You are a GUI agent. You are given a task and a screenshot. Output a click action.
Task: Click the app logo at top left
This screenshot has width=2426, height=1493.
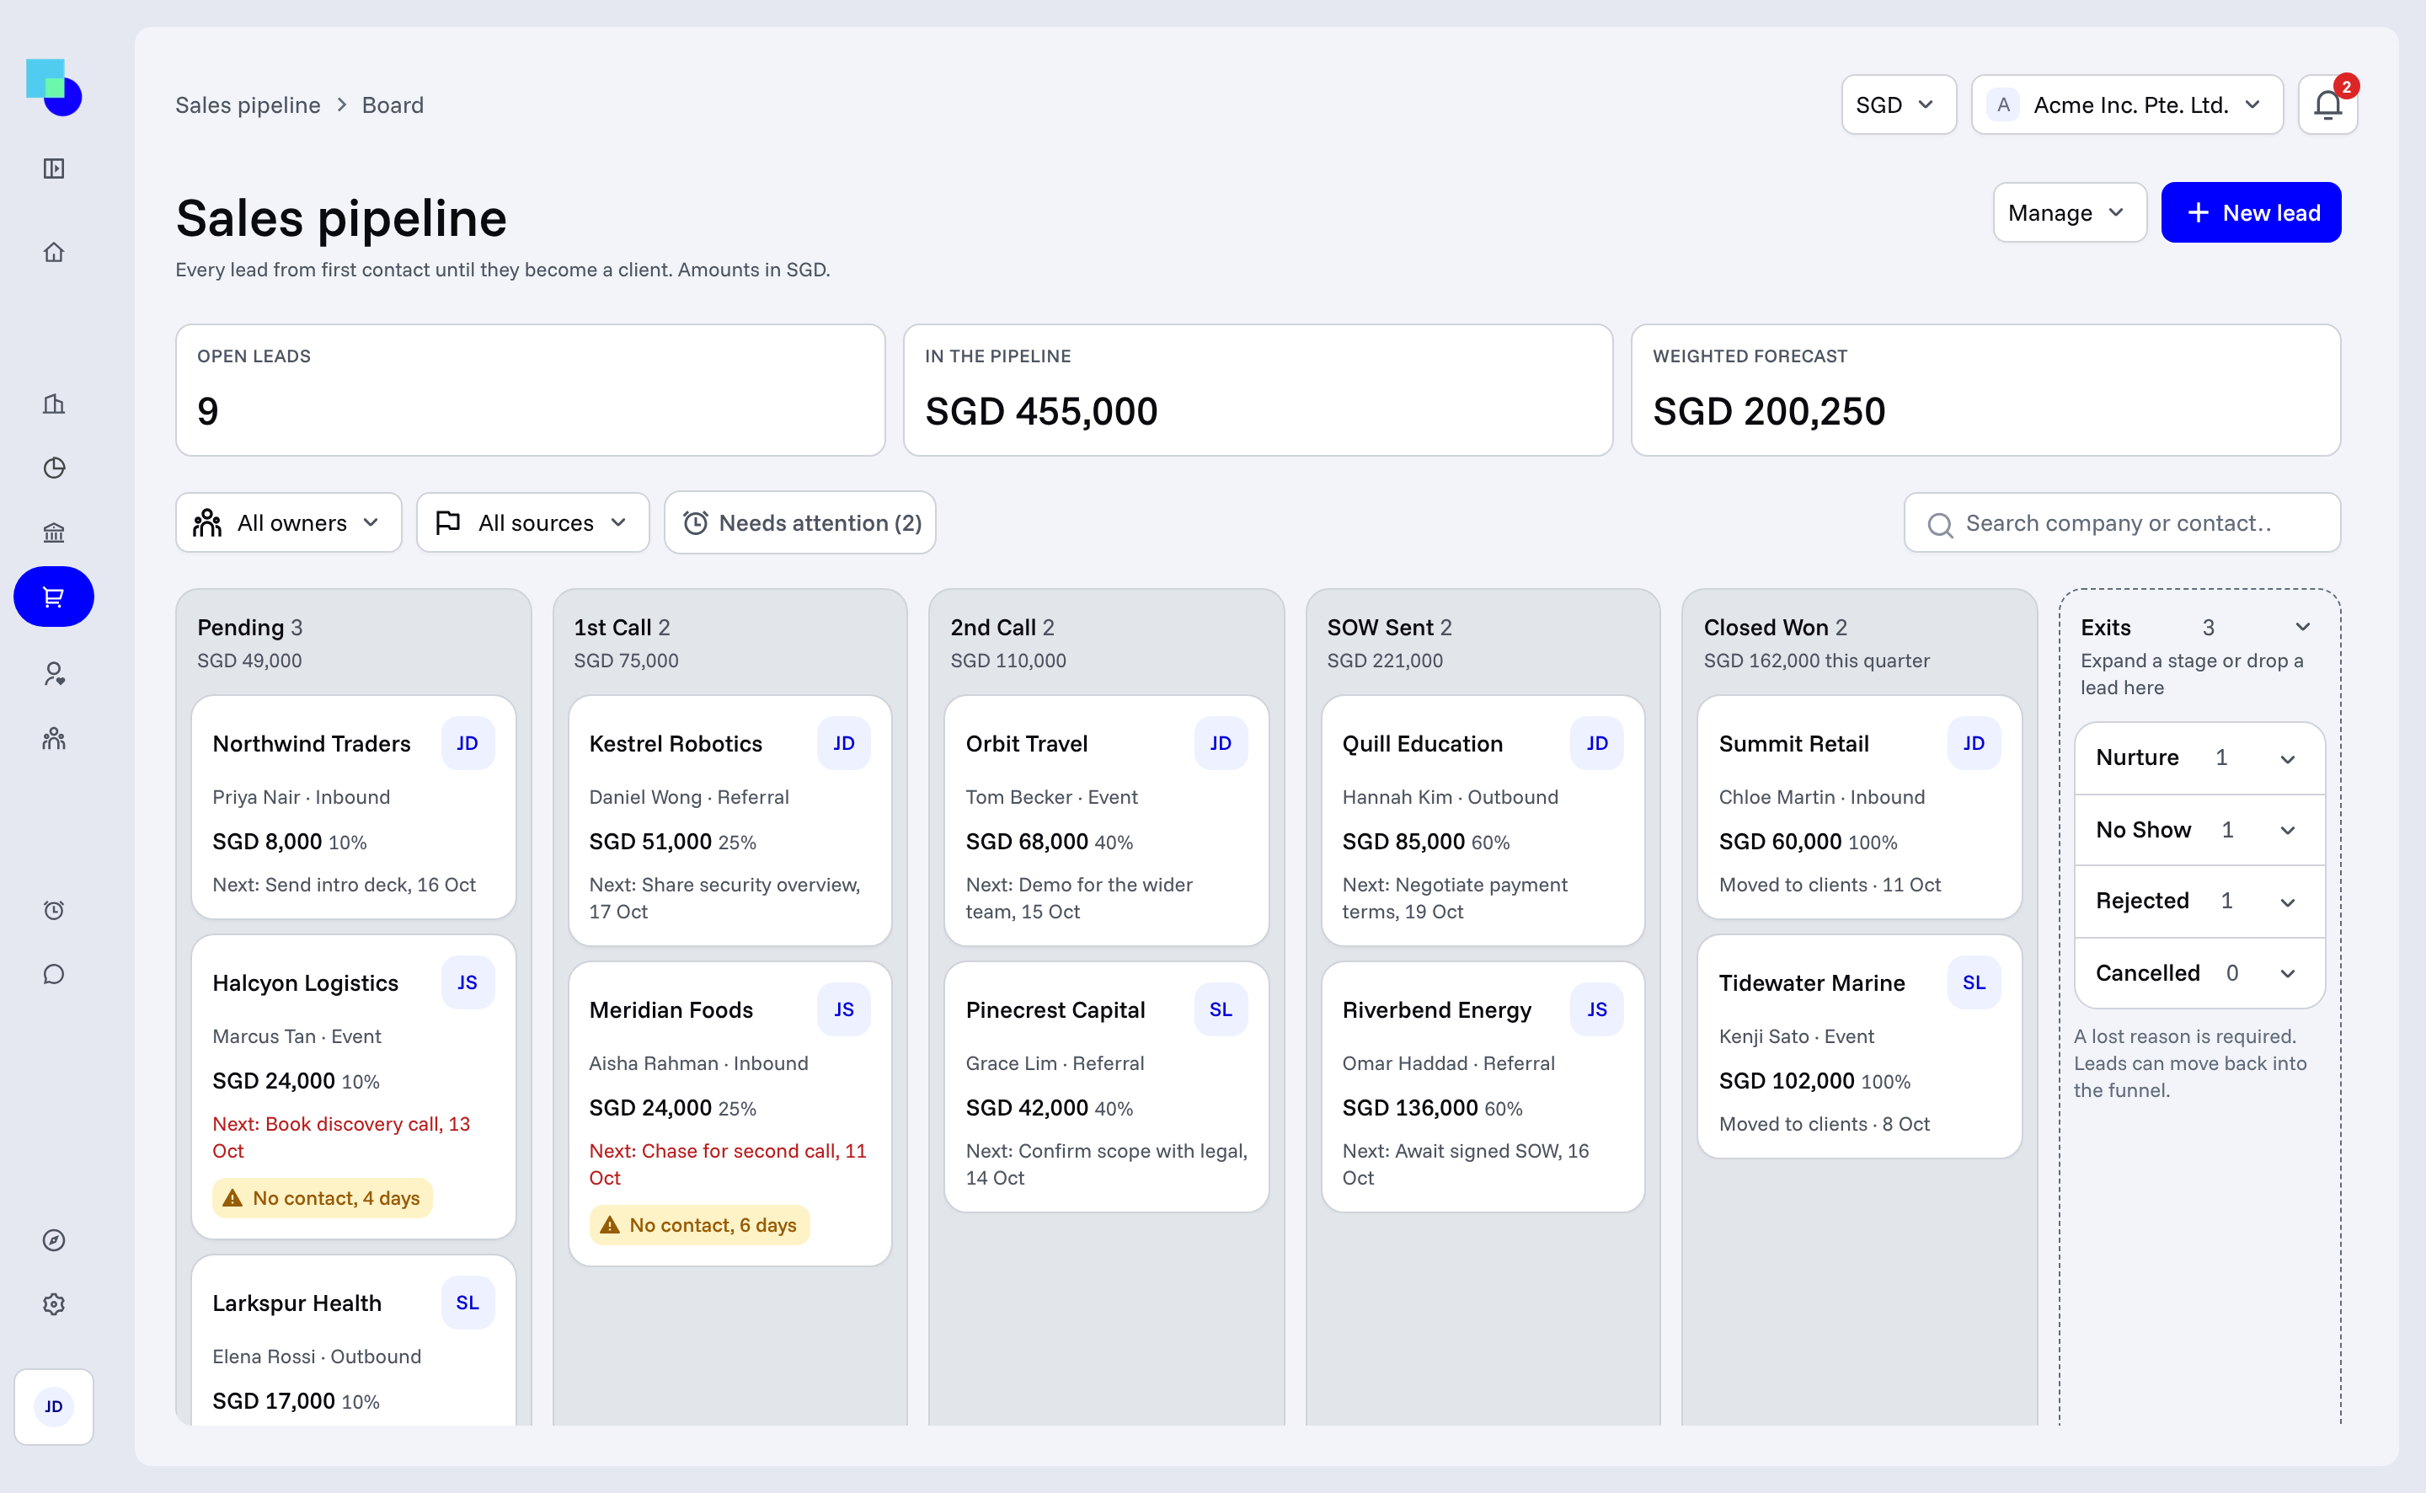click(x=53, y=87)
